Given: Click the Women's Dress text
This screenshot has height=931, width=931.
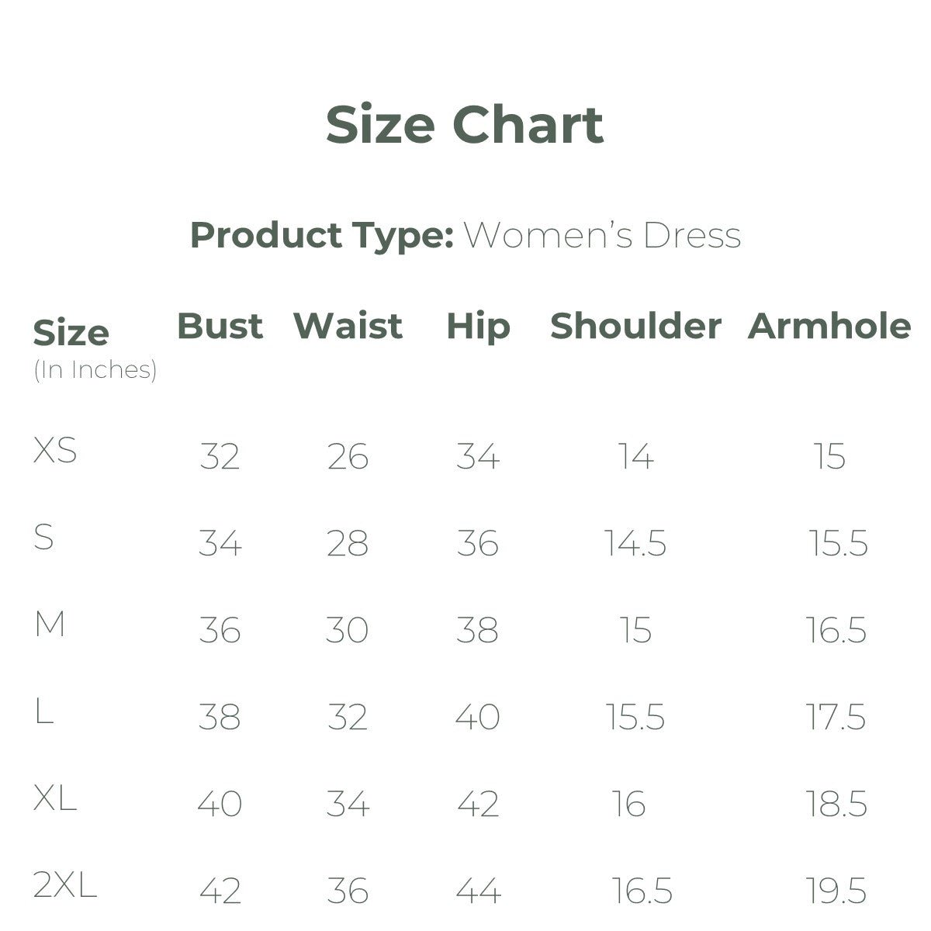Looking at the screenshot, I should (x=602, y=235).
